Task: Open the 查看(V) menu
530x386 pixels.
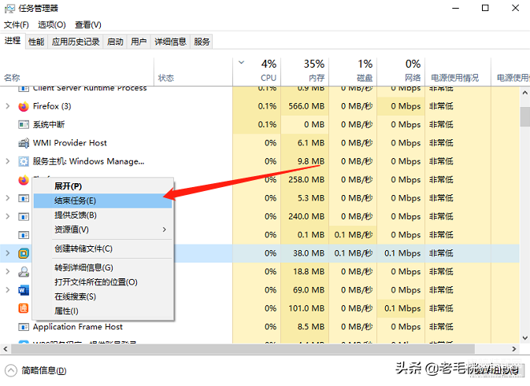Action: pyautogui.click(x=88, y=24)
